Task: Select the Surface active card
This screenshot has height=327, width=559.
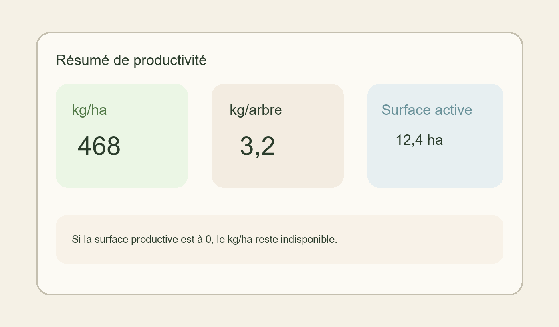Action: [435, 136]
